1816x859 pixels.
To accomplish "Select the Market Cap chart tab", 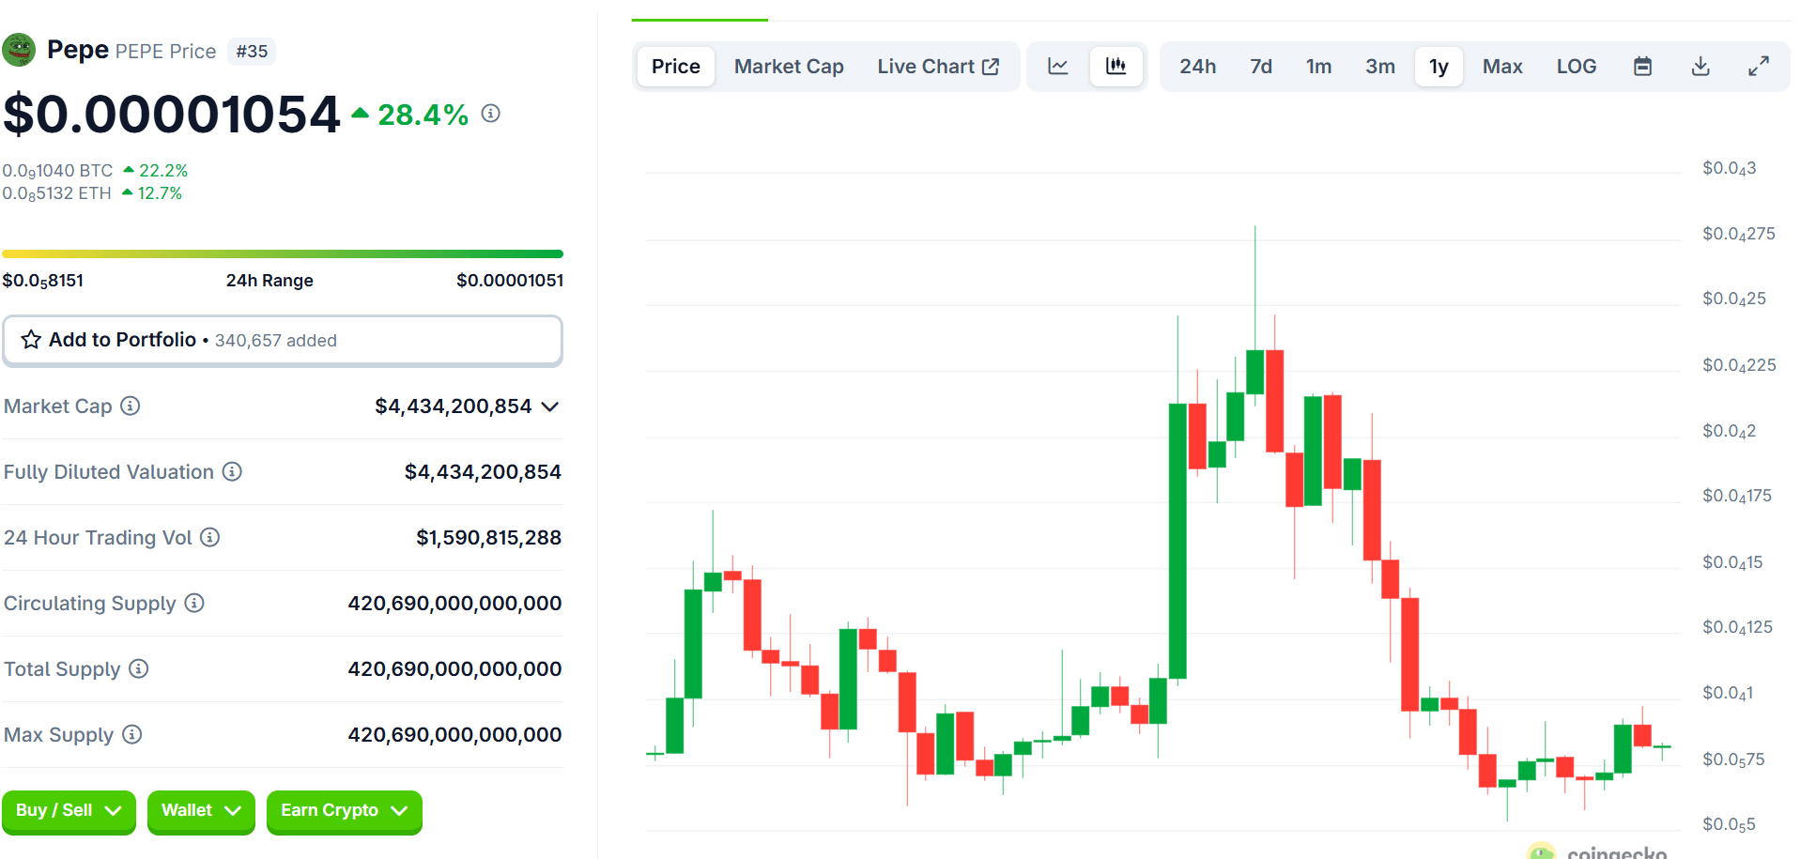I will [789, 67].
